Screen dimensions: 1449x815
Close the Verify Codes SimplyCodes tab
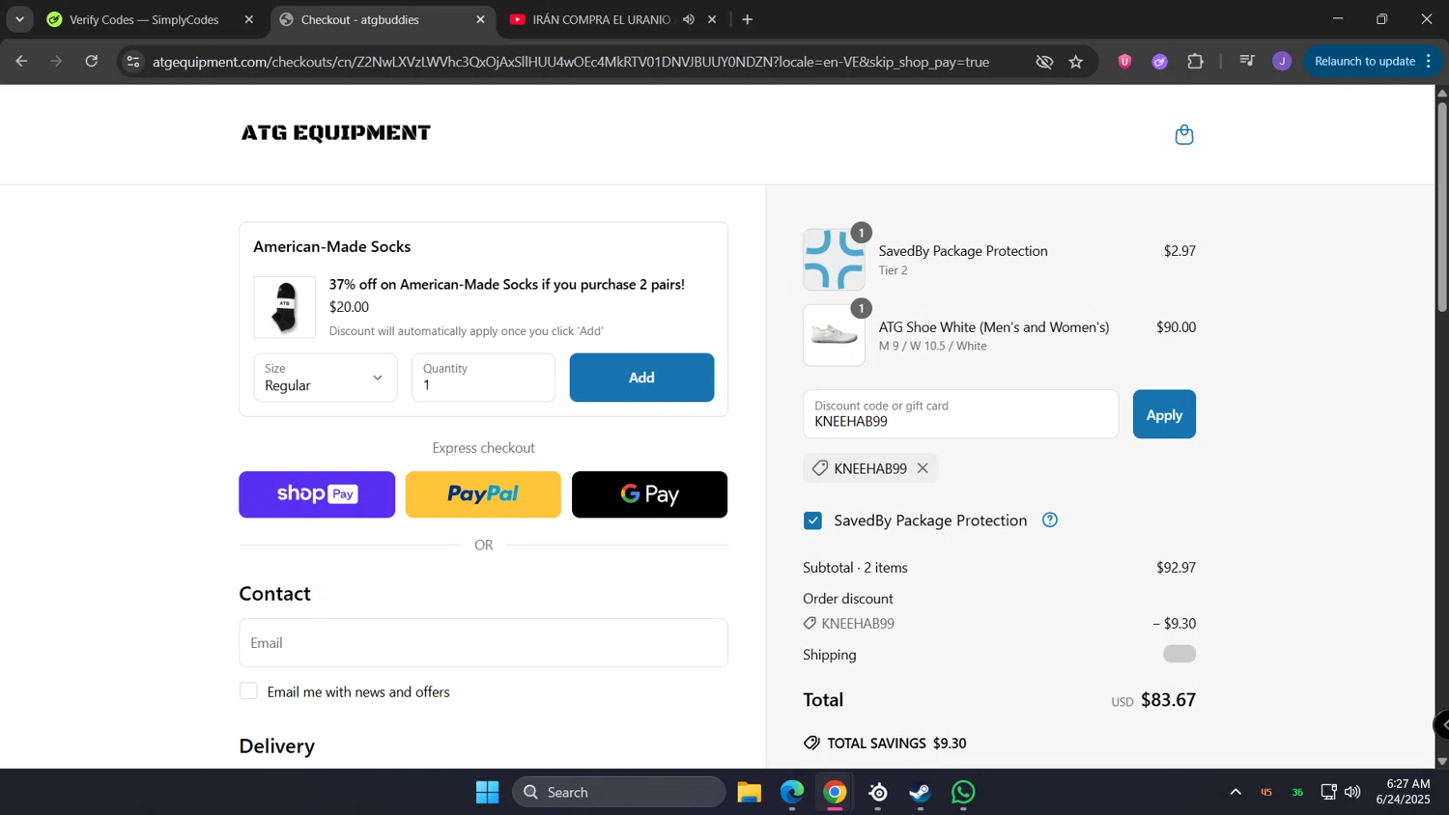click(249, 19)
